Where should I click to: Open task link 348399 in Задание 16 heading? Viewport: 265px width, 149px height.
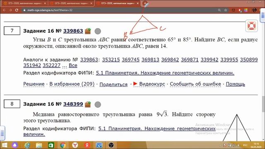73,104
